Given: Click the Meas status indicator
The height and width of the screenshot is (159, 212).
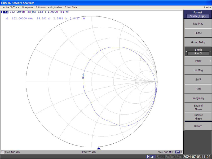Looking at the screenshot, I should 151,157.
